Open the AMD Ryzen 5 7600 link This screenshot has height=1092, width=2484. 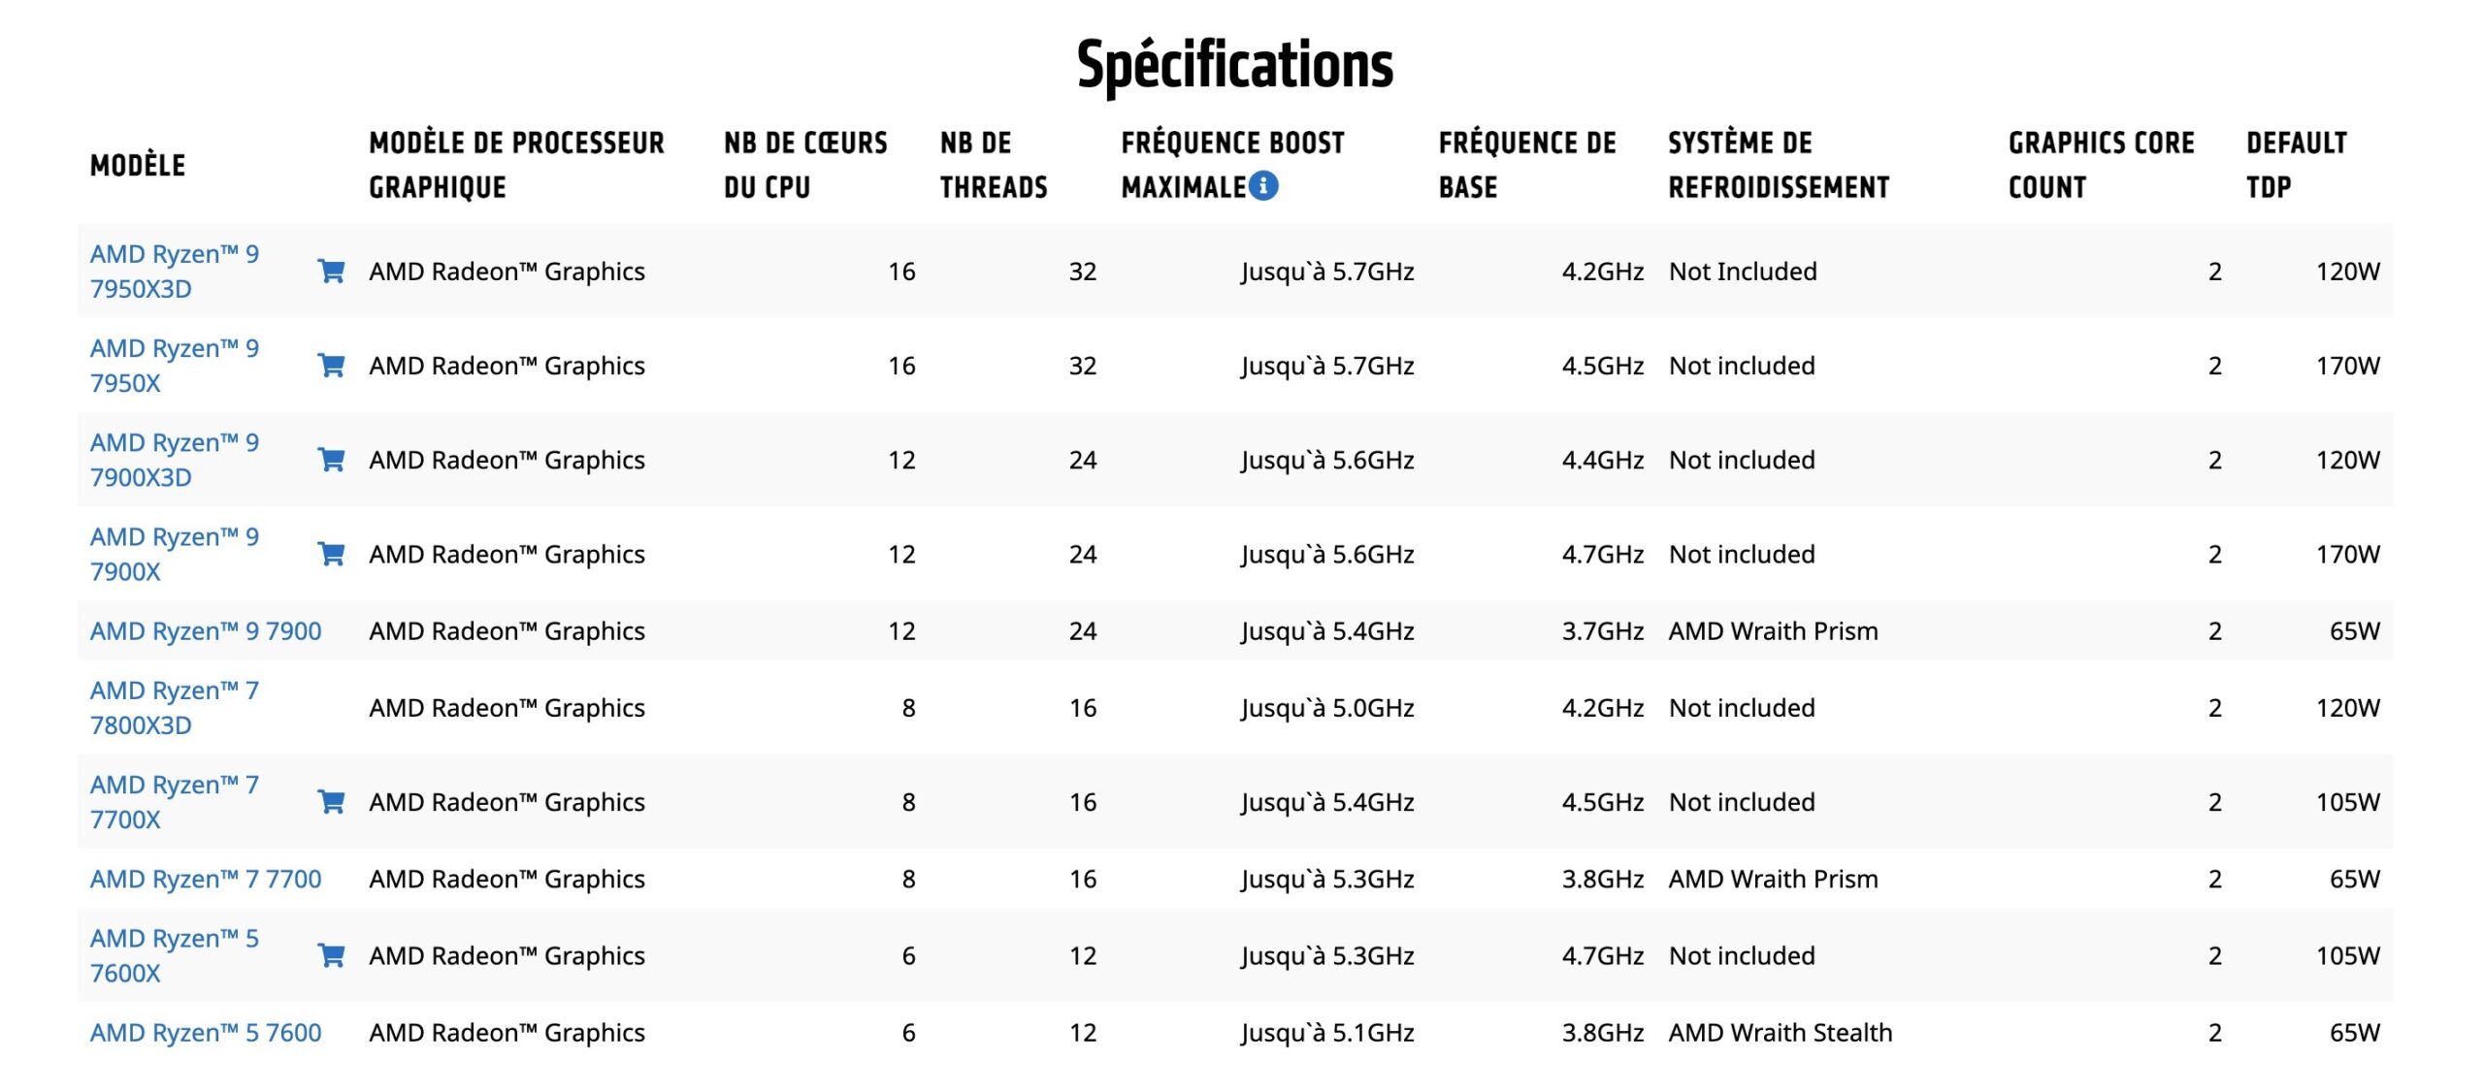(206, 1033)
